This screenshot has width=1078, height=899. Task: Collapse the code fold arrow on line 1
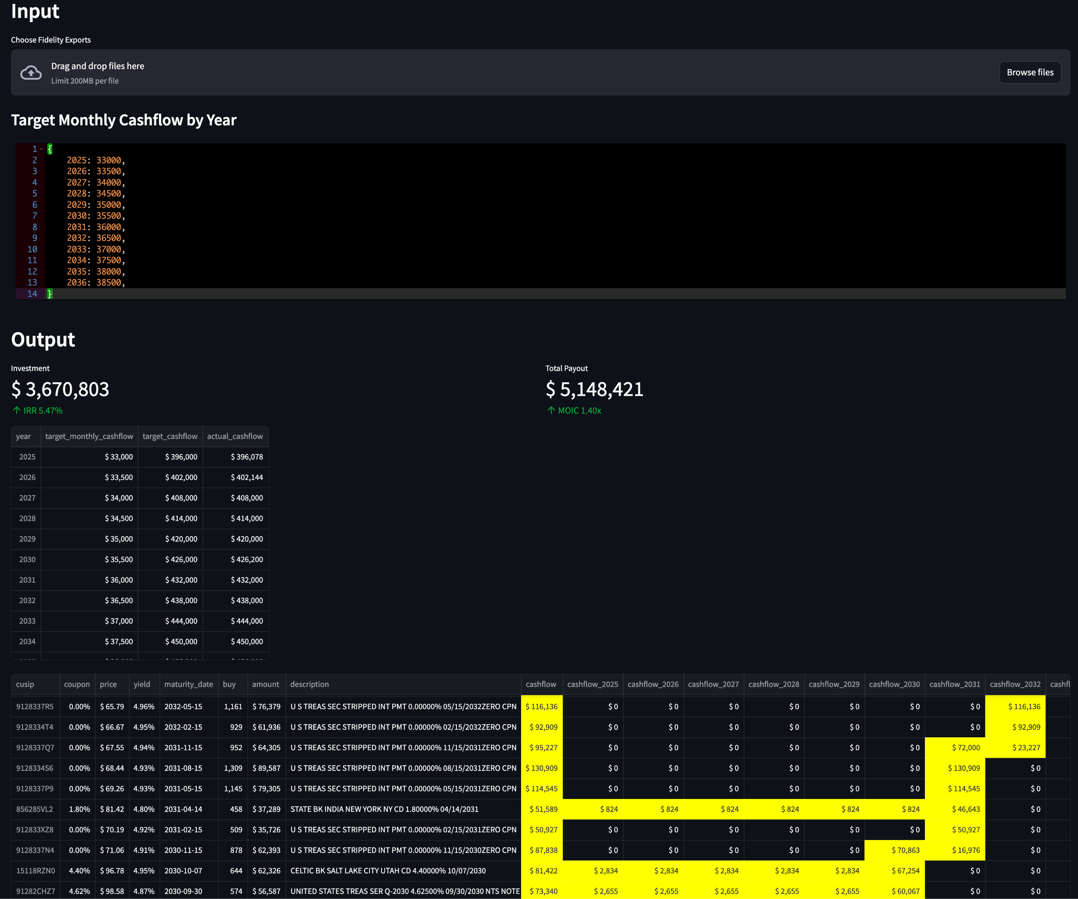[x=41, y=149]
